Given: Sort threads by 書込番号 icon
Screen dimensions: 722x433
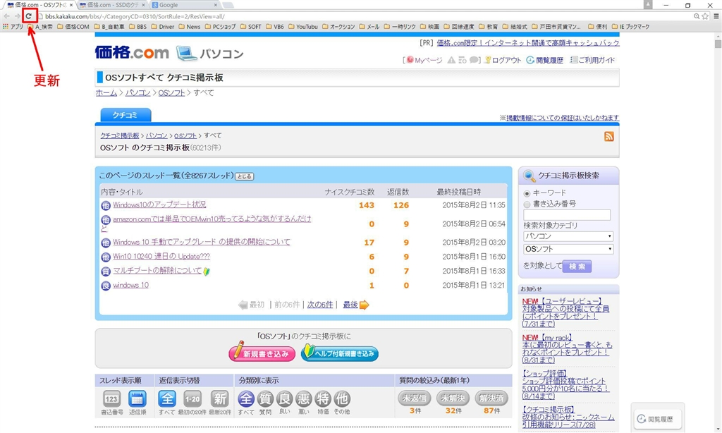Looking at the screenshot, I should [111, 398].
